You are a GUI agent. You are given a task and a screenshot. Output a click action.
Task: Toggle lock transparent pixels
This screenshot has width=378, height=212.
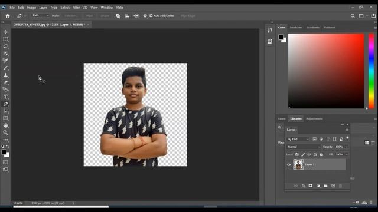pos(297,154)
